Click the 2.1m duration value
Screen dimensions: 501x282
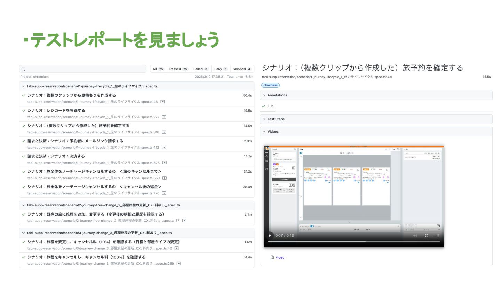248,214
